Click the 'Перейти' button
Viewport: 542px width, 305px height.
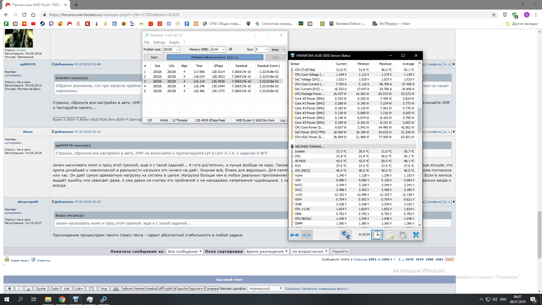pos(340,251)
